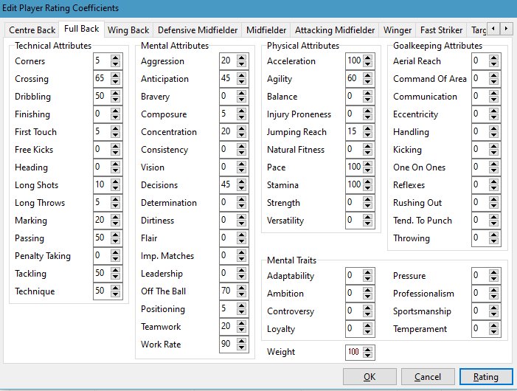The image size is (517, 391).
Task: Go to the Midfielder tab
Action: point(266,30)
